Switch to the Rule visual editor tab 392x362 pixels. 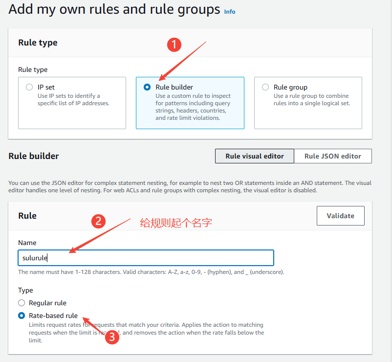[x=254, y=156]
